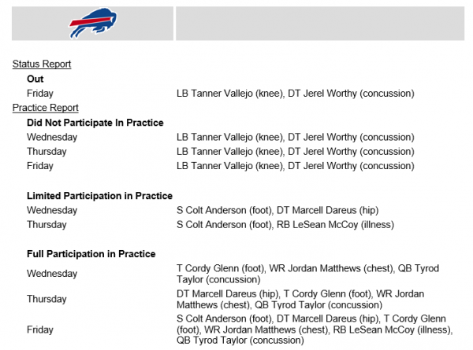Click Wednesday under Limited Participation
The image size is (473, 350).
pos(52,210)
